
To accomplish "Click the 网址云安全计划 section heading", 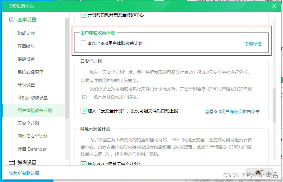I will [95, 129].
